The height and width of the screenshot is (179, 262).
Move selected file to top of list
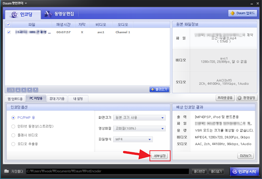pyautogui.click(x=18, y=90)
